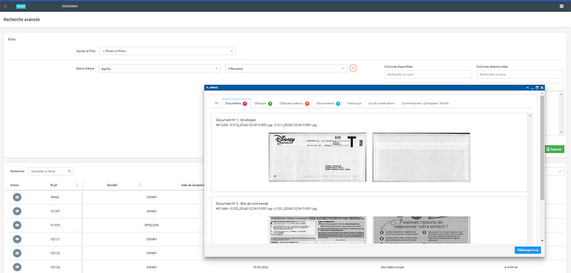View details for pli 101367
Image resolution: width=571 pixels, height=273 pixels.
(17, 211)
